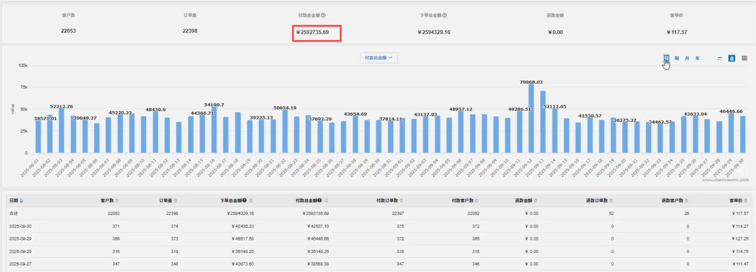This screenshot has width=756, height=272.
Task: Click the 合计 totals row label
Action: (x=13, y=214)
